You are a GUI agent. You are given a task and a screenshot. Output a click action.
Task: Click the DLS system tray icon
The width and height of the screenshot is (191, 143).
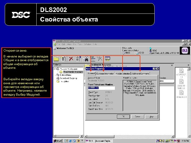click(x=176, y=141)
